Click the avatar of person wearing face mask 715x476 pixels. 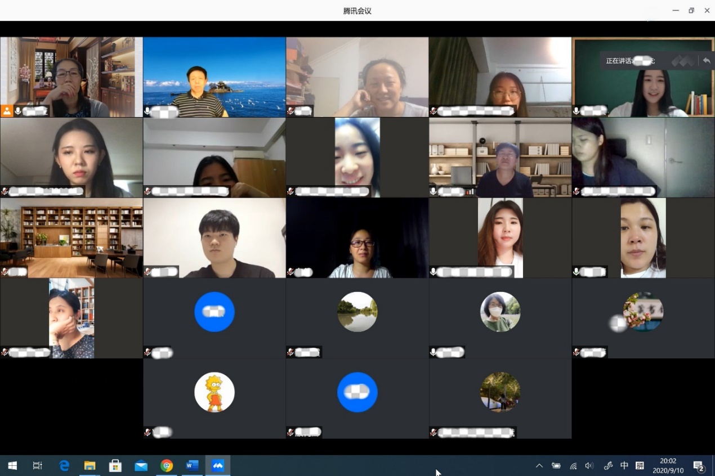click(500, 312)
